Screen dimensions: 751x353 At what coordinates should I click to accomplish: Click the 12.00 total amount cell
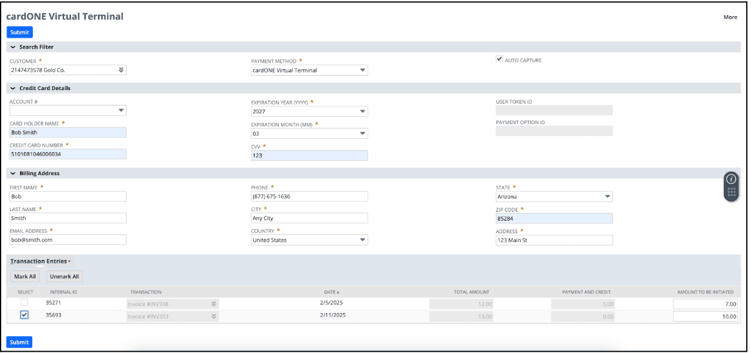click(461, 304)
